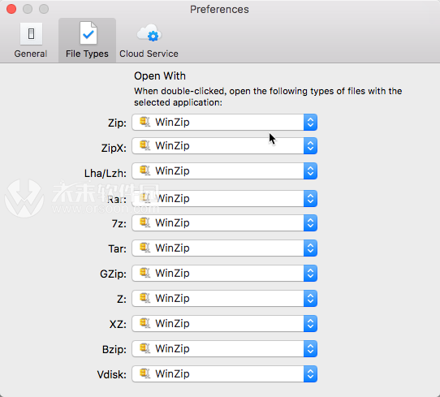Click the WinZip icon in the Tar row
This screenshot has width=440, height=397.
coord(145,248)
